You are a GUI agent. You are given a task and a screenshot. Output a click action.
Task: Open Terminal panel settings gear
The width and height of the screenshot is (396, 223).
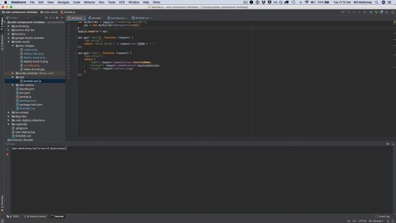click(x=388, y=144)
